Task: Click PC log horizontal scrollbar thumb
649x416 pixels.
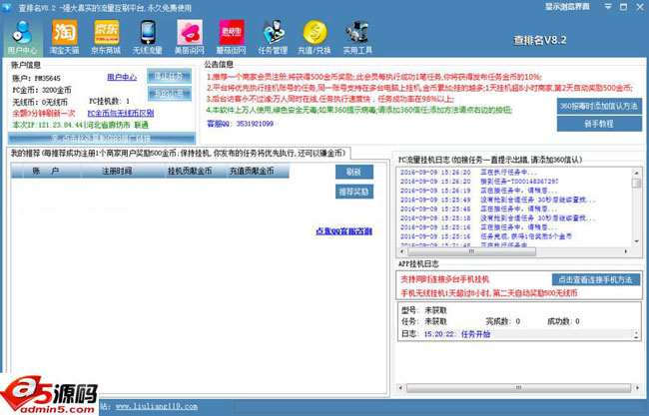Action: click(470, 251)
